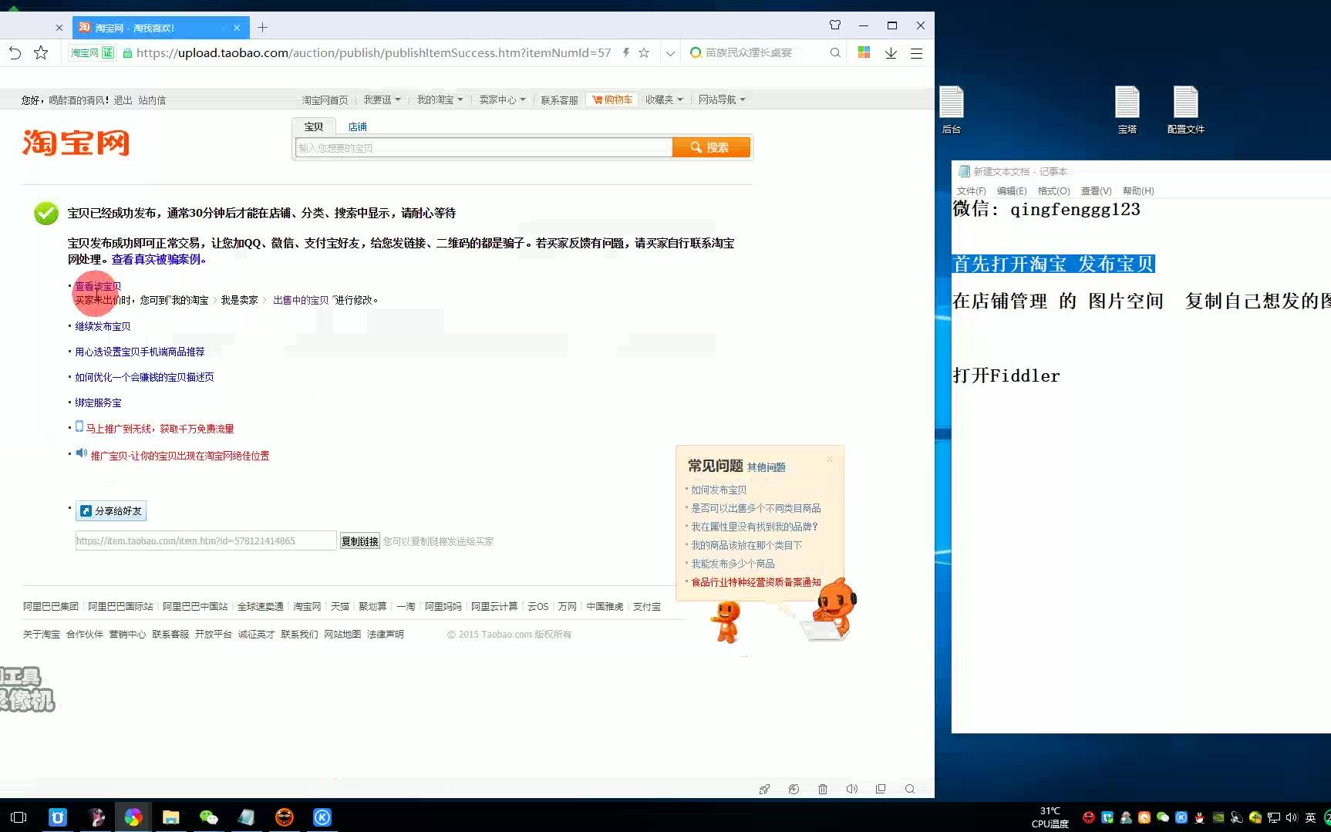Open WeChat from the taskbar

point(208,817)
